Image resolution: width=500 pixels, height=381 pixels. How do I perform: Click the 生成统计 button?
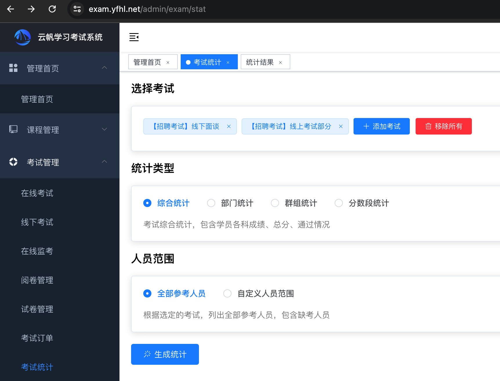(x=165, y=354)
